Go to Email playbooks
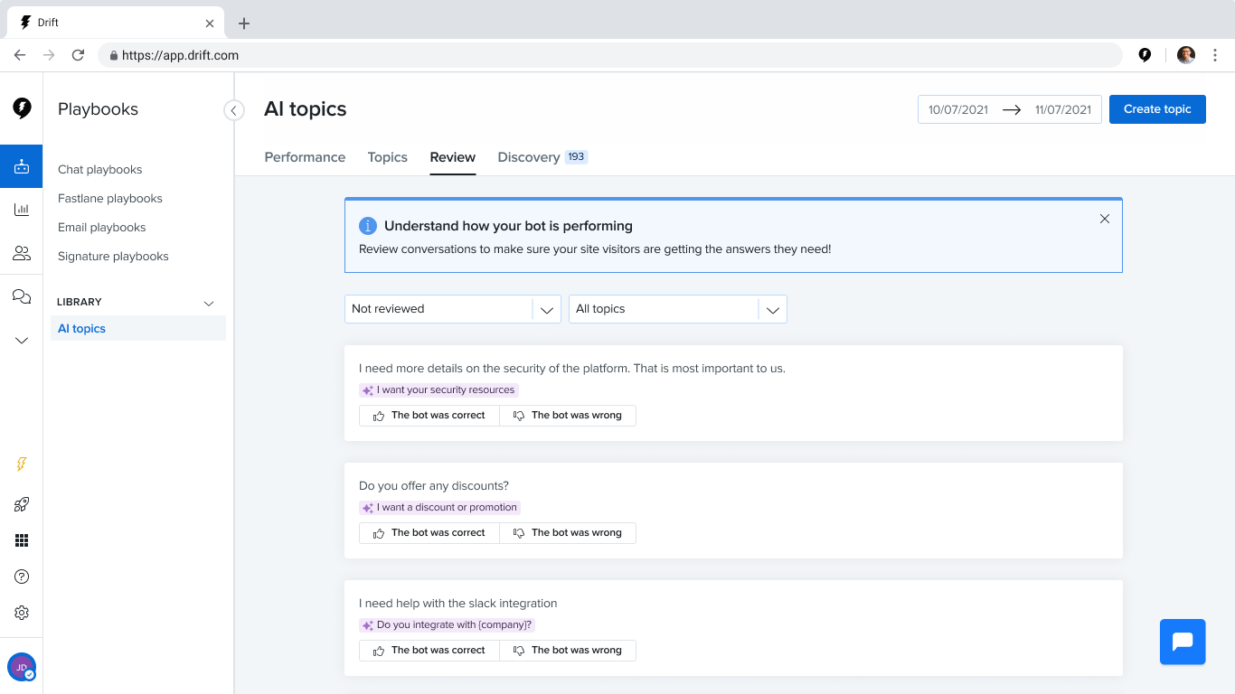The width and height of the screenshot is (1235, 694). [102, 228]
